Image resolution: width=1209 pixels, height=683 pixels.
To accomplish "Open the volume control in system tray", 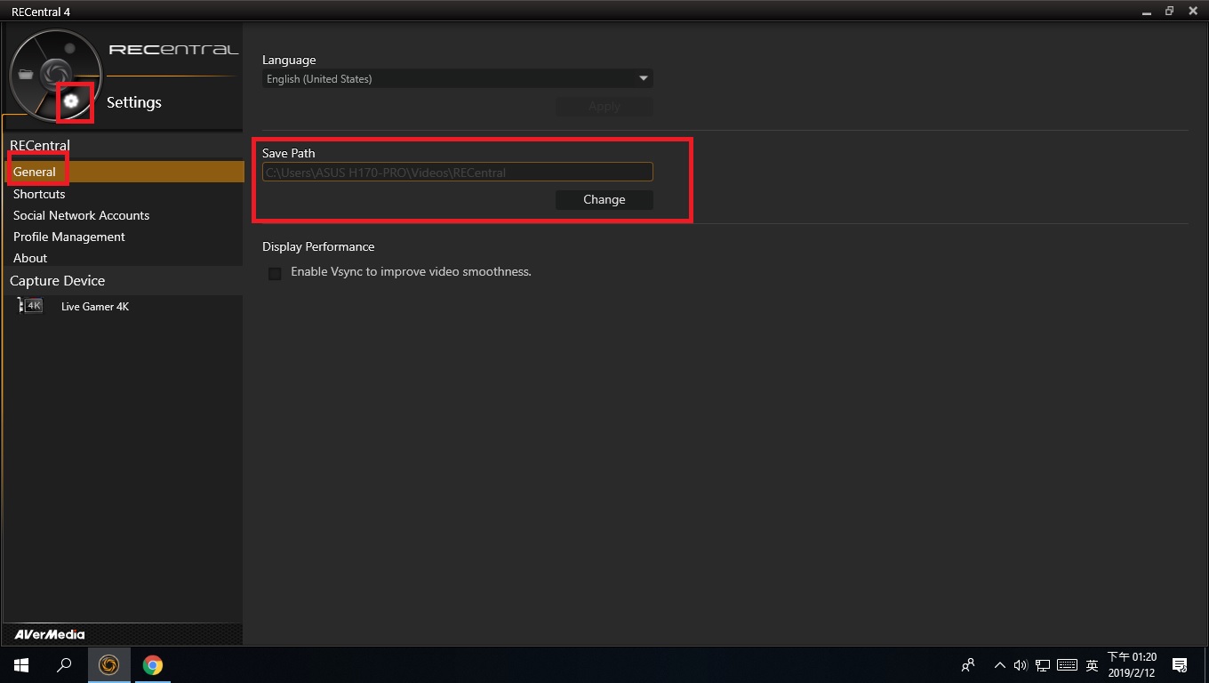I will (1021, 665).
